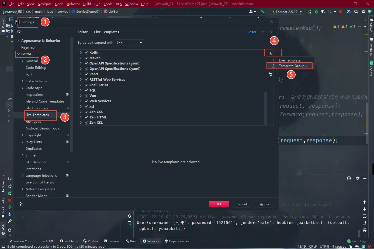This screenshot has width=374, height=249.
Task: Click the up arrow in console toolbar
Action: (x=365, y=202)
